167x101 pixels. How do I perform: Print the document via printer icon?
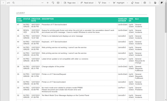[x=145, y=3]
